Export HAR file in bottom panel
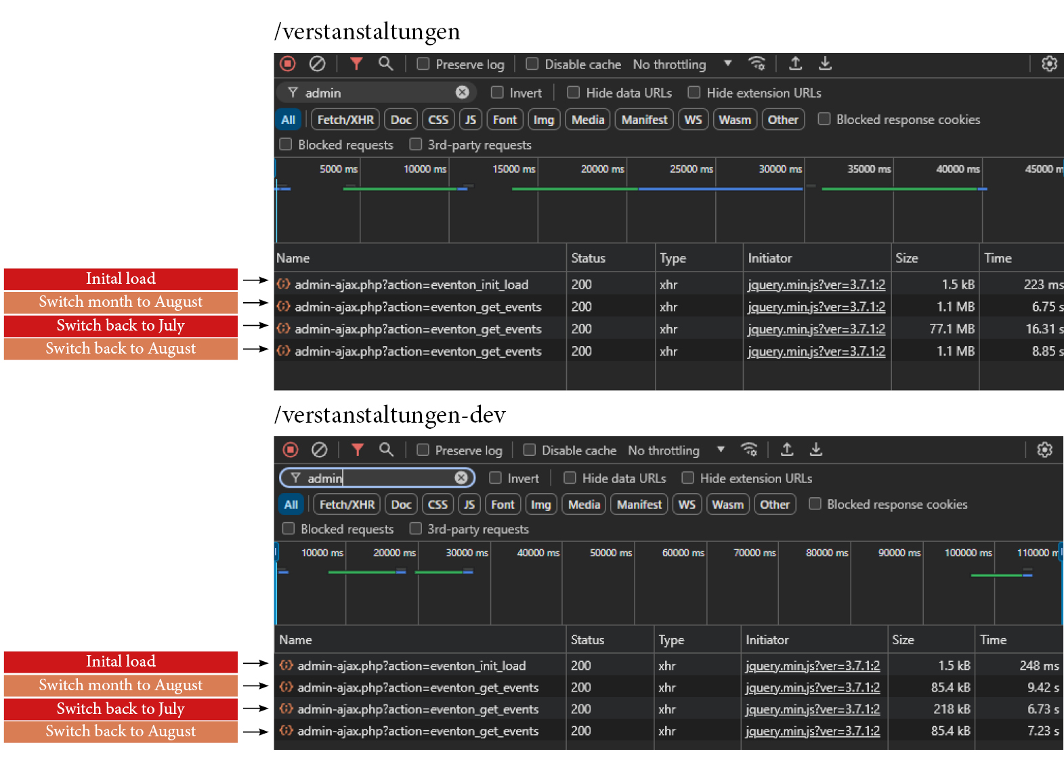 (x=816, y=450)
